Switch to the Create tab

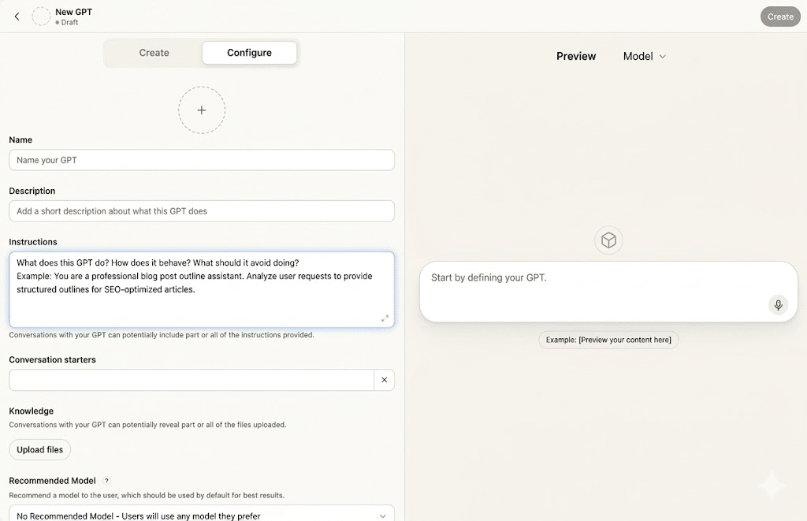(154, 53)
